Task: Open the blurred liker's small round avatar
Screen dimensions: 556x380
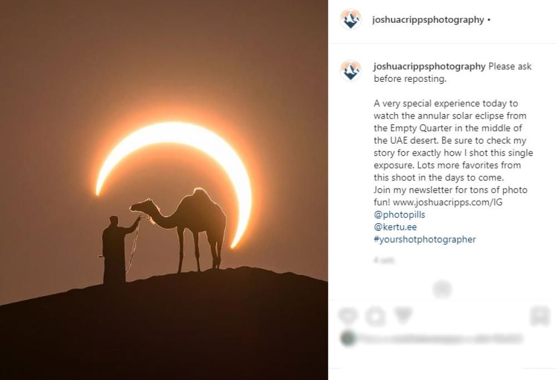Action: tap(348, 338)
